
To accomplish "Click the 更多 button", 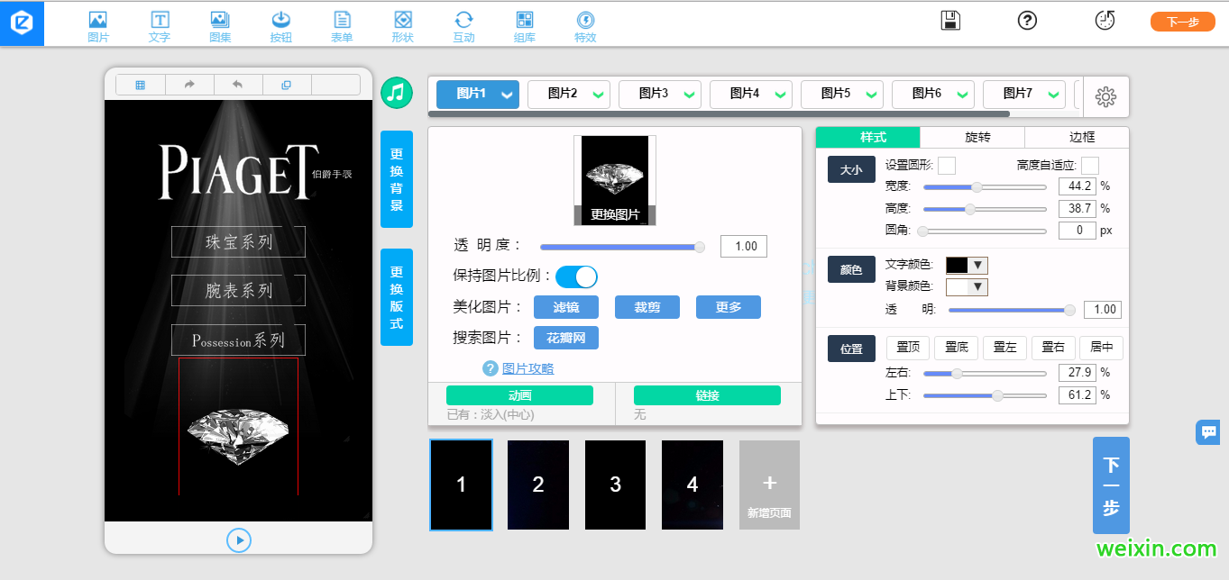I will coord(729,307).
